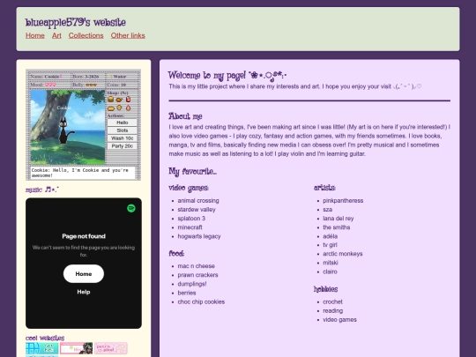Click the pet's Hello action button
Image resolution: width=476 pixels, height=357 pixels.
tap(122, 123)
